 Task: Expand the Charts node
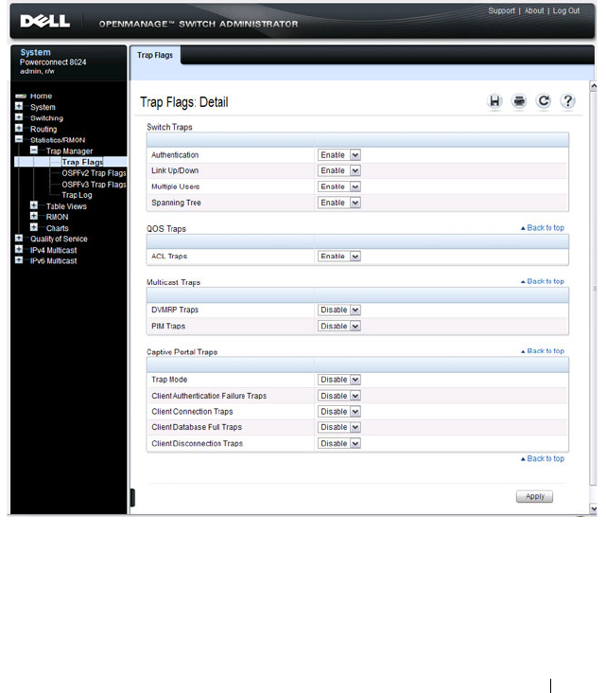point(34,227)
